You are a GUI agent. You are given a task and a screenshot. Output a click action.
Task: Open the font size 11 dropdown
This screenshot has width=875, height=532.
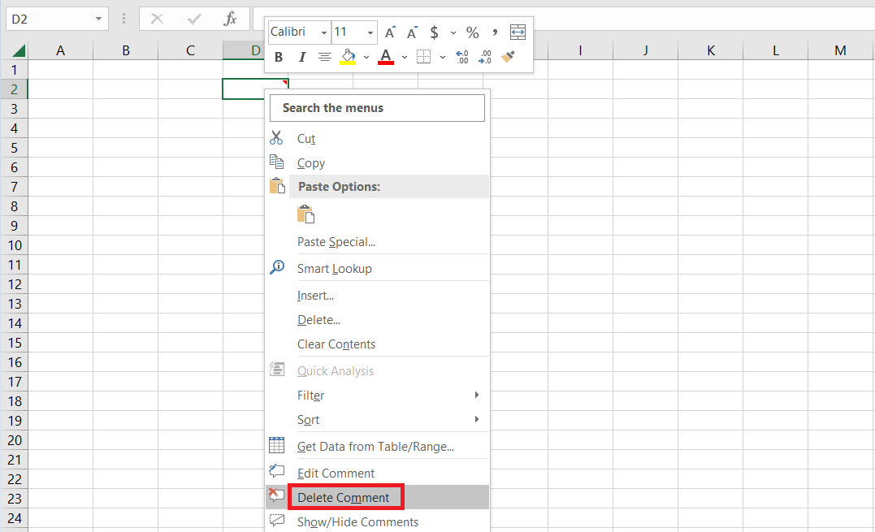370,33
